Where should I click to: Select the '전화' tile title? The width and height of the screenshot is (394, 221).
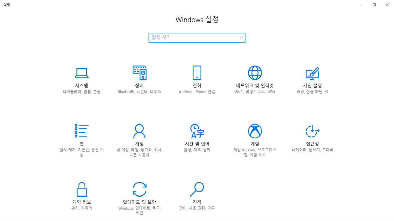coord(197,86)
